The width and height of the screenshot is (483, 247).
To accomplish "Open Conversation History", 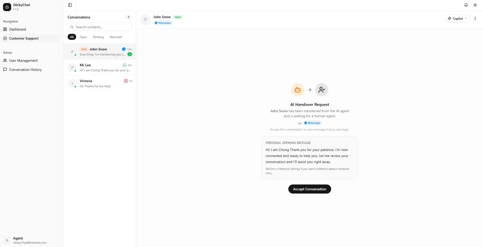I will [31, 70].
